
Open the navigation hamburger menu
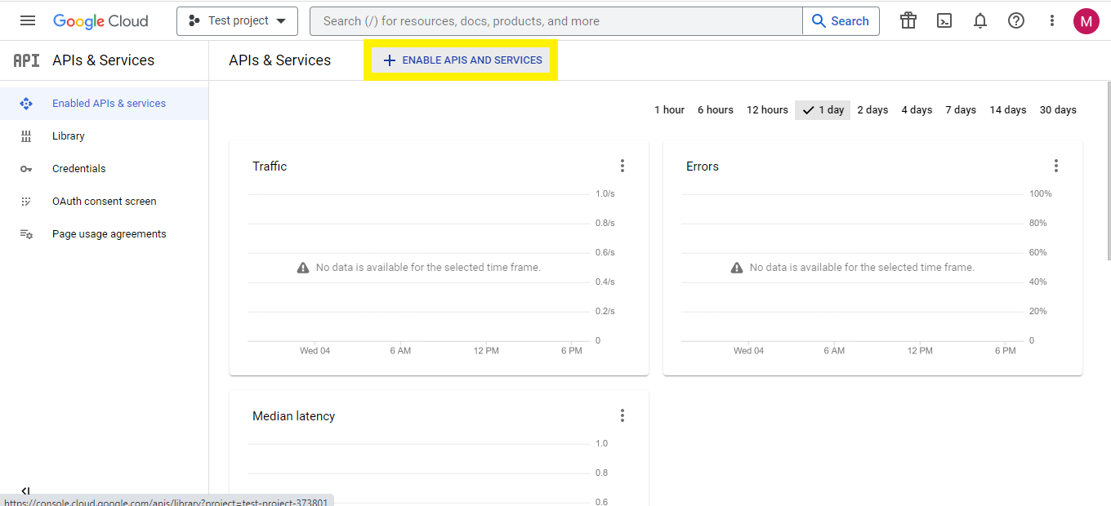pos(27,20)
